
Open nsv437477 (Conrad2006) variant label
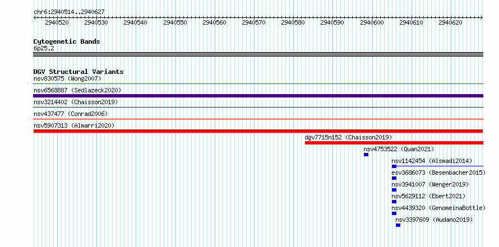coord(71,114)
